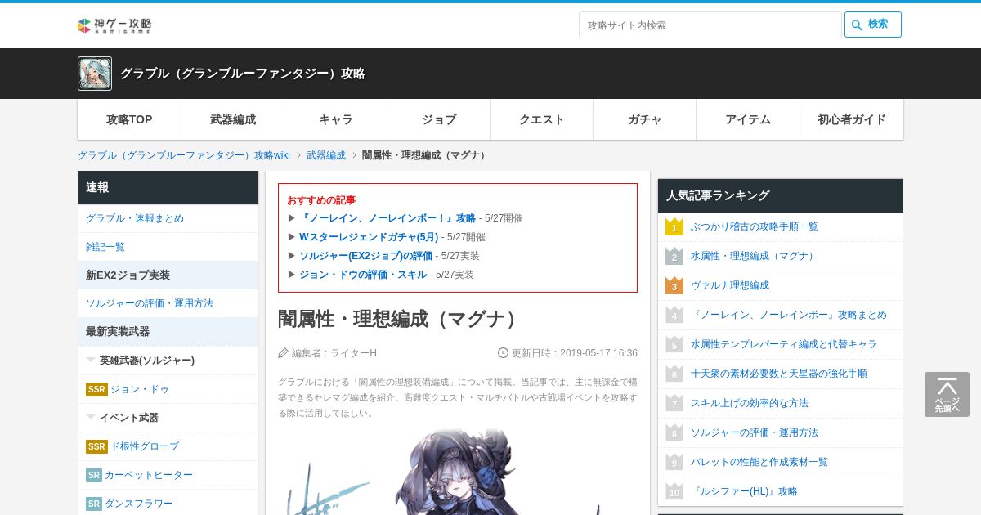Open the ガチャ menu tab

click(645, 119)
